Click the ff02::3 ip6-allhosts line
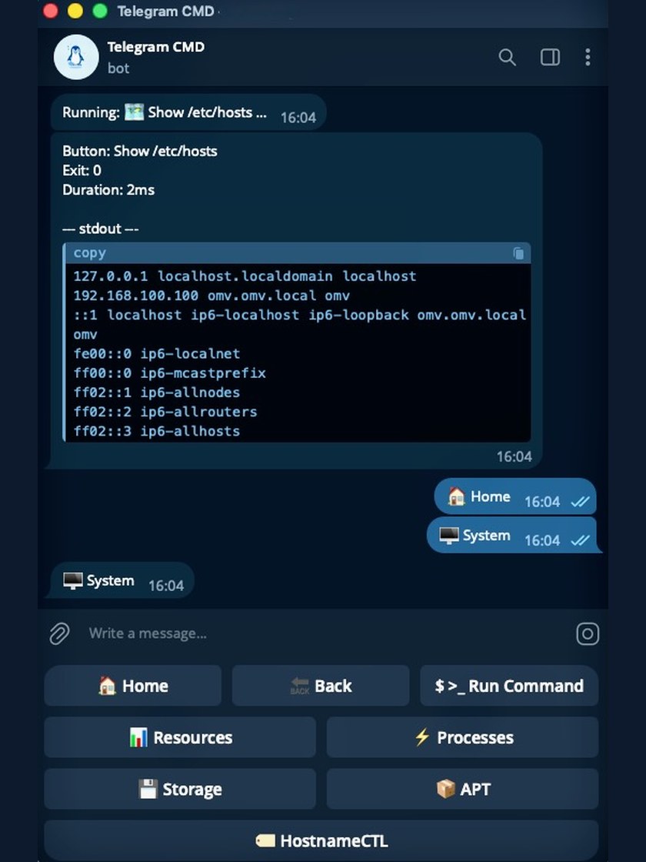Screen dimensions: 646x862 coord(157,431)
